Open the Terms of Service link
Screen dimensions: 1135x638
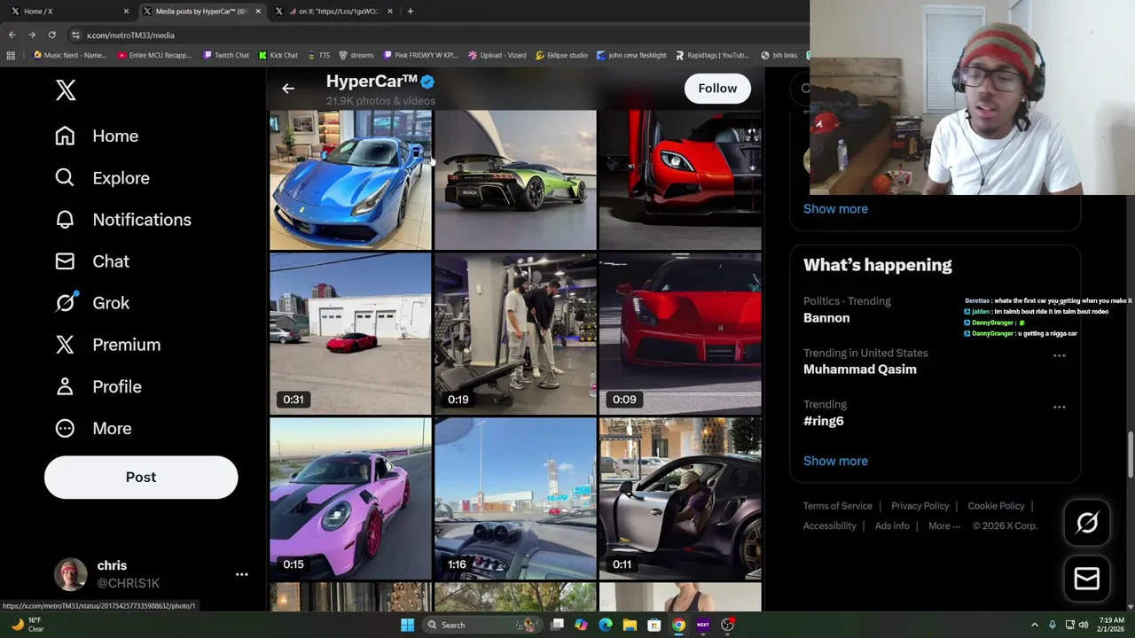(838, 506)
